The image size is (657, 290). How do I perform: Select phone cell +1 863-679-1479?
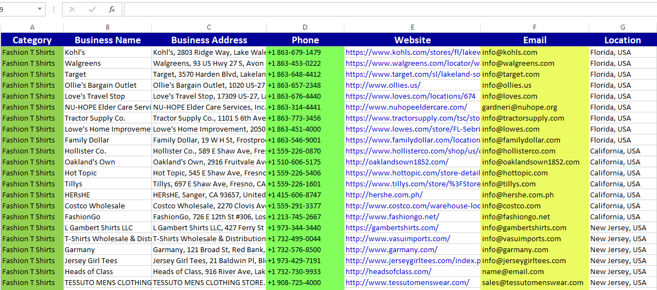point(305,53)
